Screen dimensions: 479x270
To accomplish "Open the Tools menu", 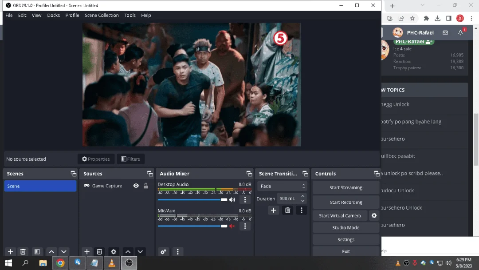I will click(x=130, y=15).
